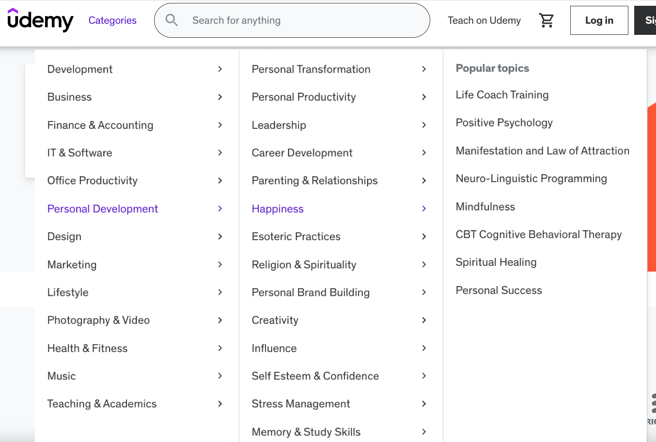Screen dimensions: 656x442
Task: Click the arrow next to Business
Action: [x=220, y=97]
